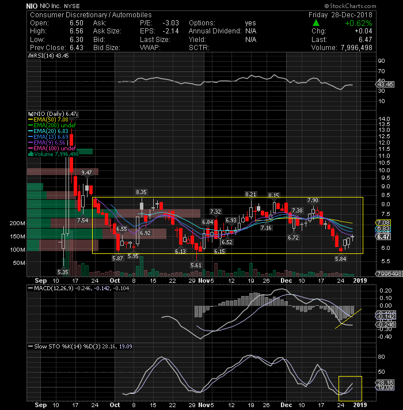The width and height of the screenshot is (403, 410).
Task: Click the 8.35 price high label
Action: click(141, 192)
